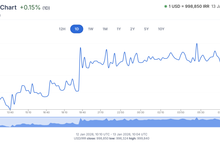Select the 1D time range
The image size is (220, 143).
77,29
